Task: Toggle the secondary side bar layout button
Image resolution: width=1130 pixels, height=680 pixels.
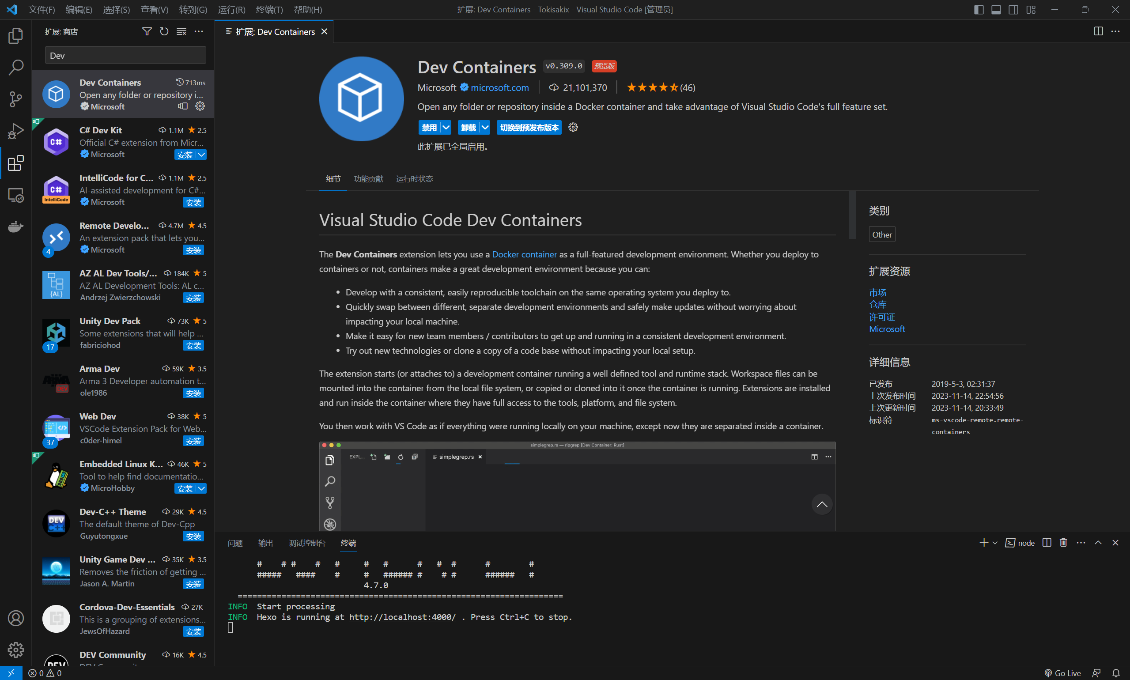Action: pyautogui.click(x=1013, y=10)
